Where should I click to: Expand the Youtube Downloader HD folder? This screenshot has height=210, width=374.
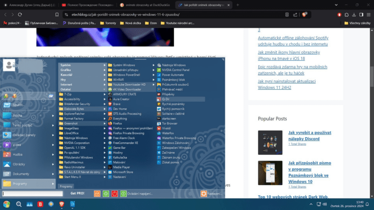[131, 84]
